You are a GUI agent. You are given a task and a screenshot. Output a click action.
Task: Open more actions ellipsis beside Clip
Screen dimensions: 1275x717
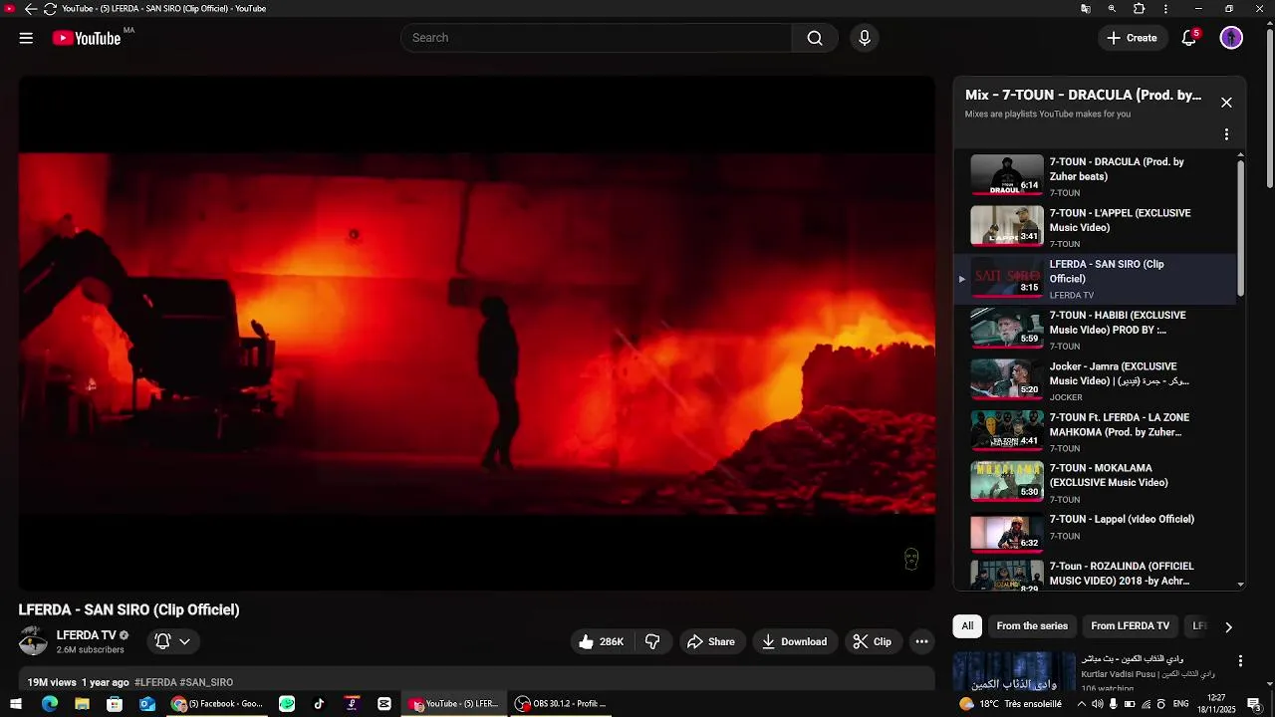tap(922, 642)
